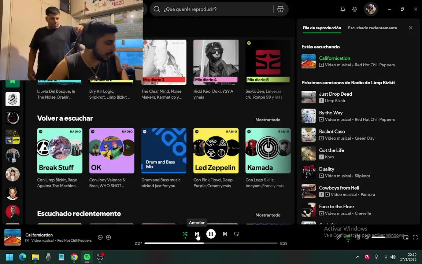Open Microsoft Edge from the taskbar
The width and height of the screenshot is (422, 264).
pyautogui.click(x=22, y=257)
